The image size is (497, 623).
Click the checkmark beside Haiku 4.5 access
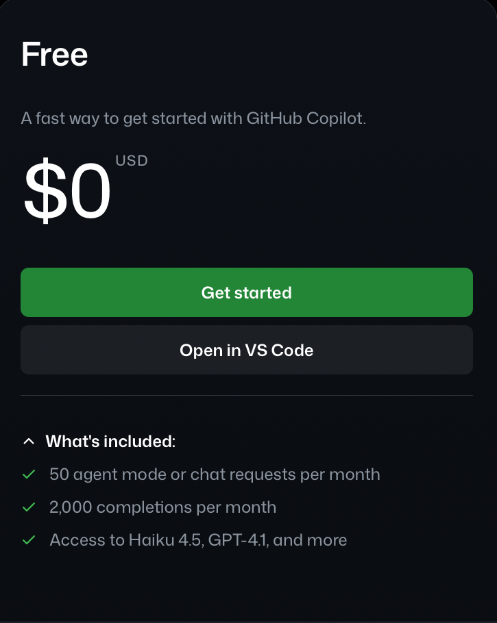click(x=28, y=539)
